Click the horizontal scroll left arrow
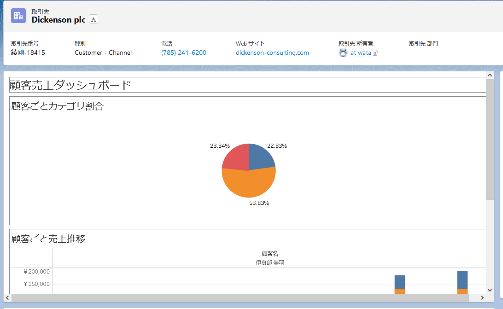The image size is (503, 309). pyautogui.click(x=7, y=298)
